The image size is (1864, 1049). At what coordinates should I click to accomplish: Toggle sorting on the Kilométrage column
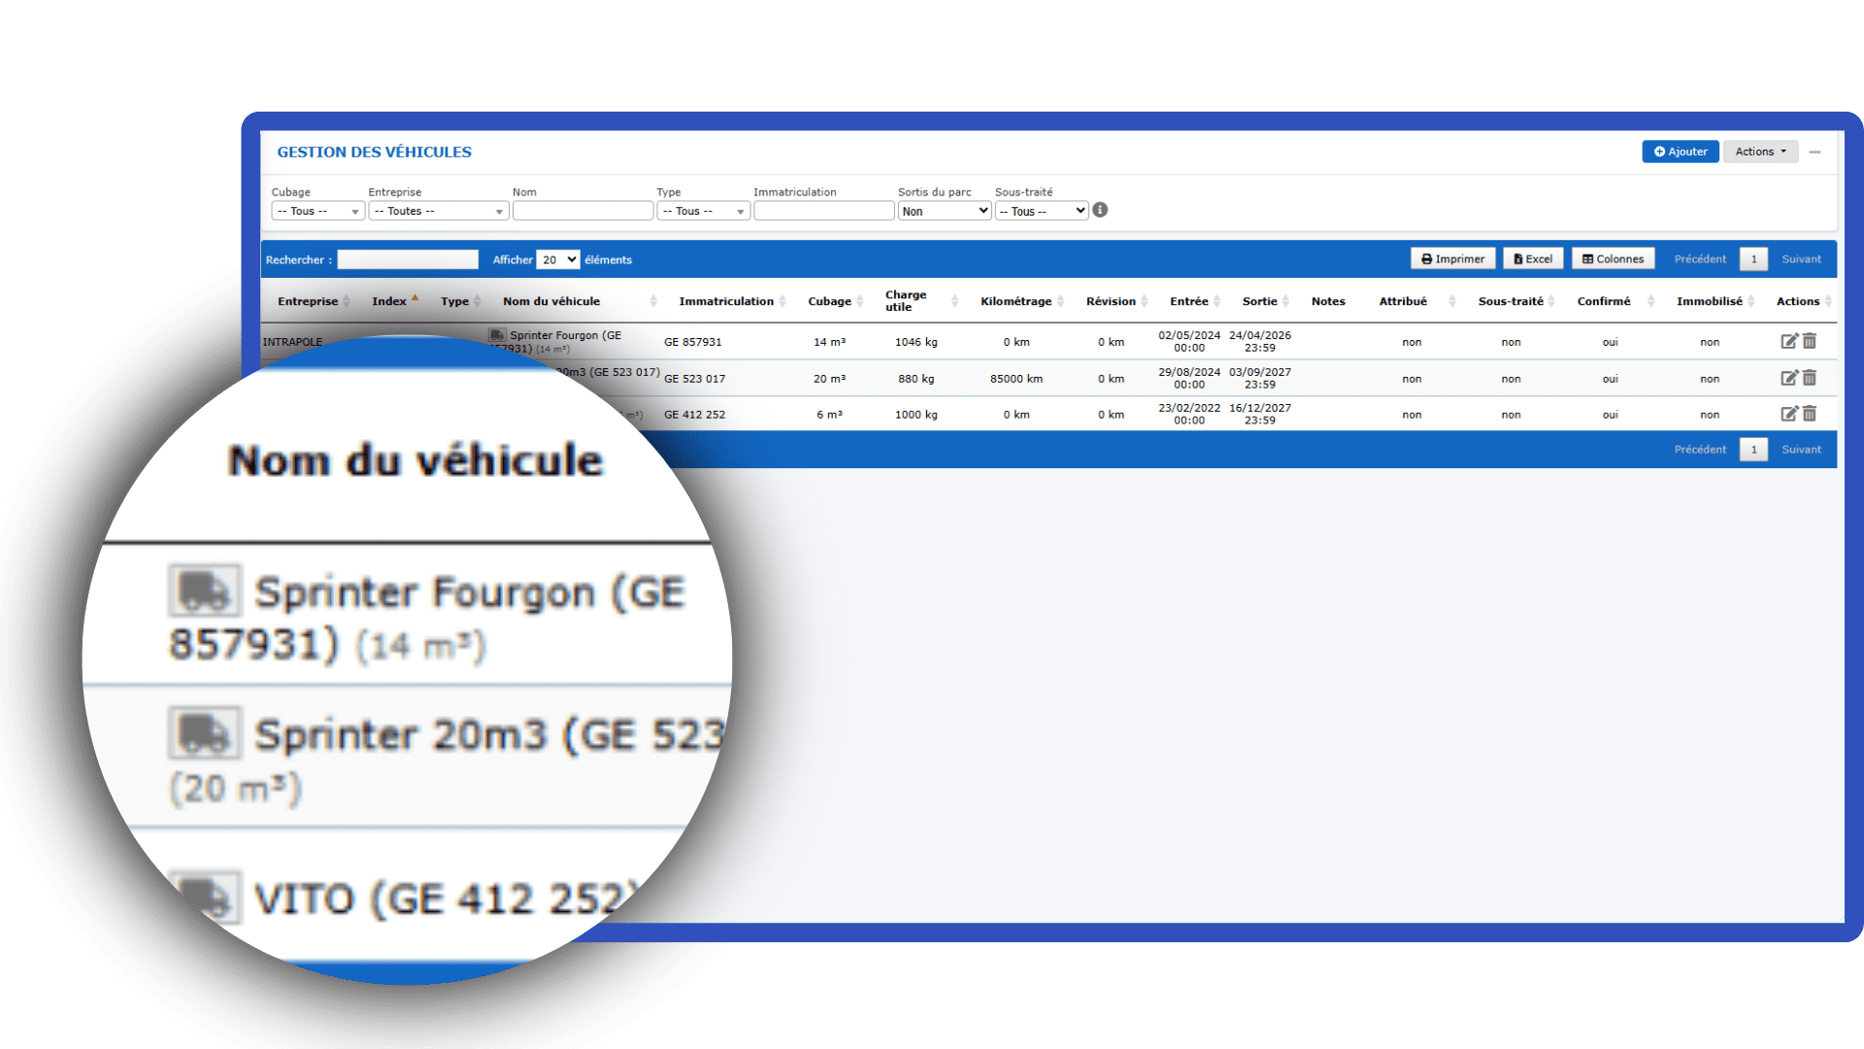coord(1015,301)
